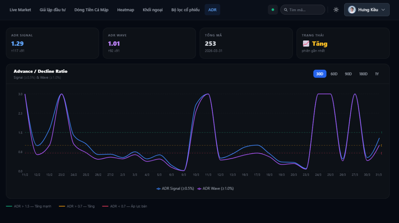Click the TỔNG MÃ card heading
399x223 pixels.
[213, 35]
